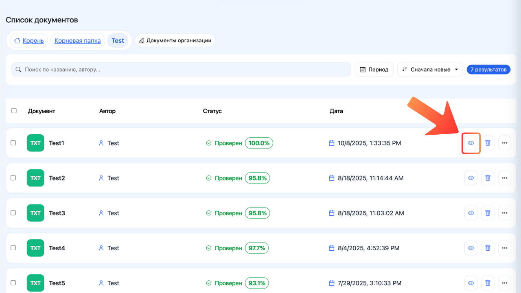
Task: Click the TXT file icon of Test1
Action: [35, 143]
